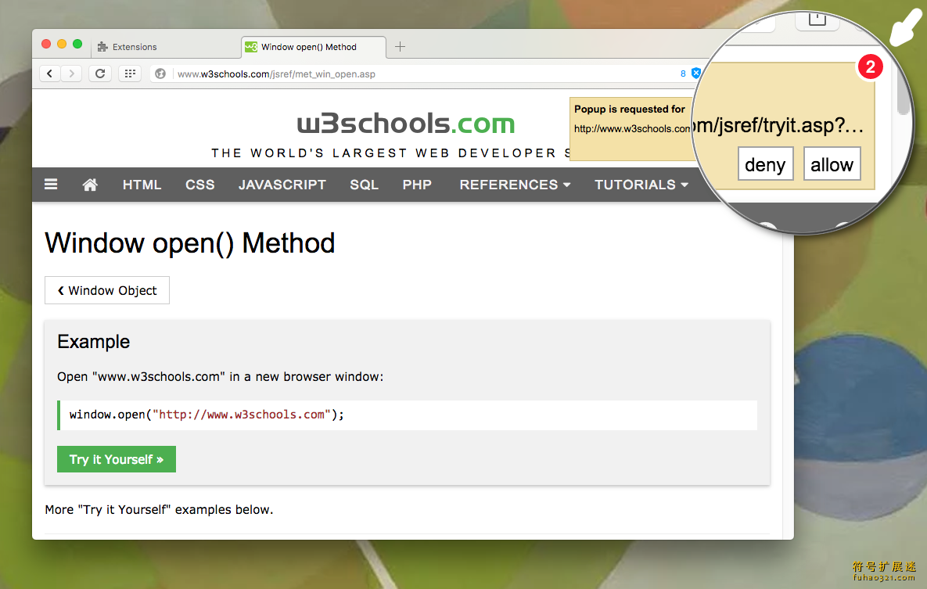Click the yellow minimize window button
Image resolution: width=927 pixels, height=589 pixels.
click(62, 45)
